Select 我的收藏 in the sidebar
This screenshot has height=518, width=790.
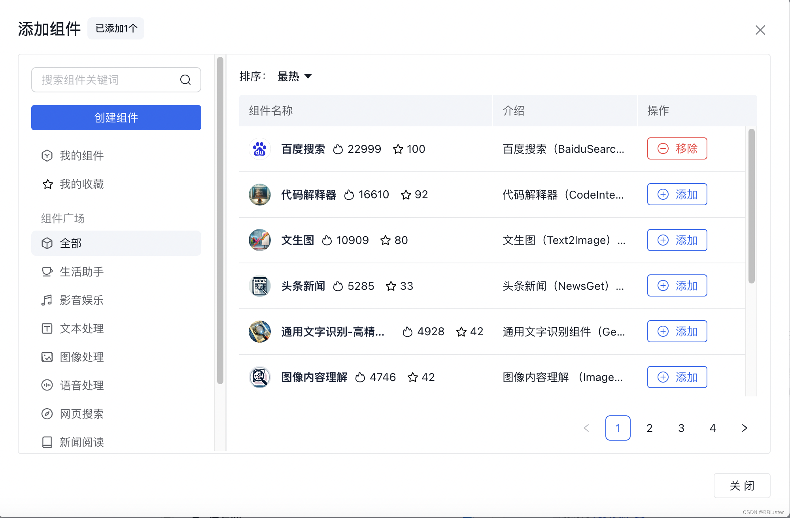coord(81,184)
